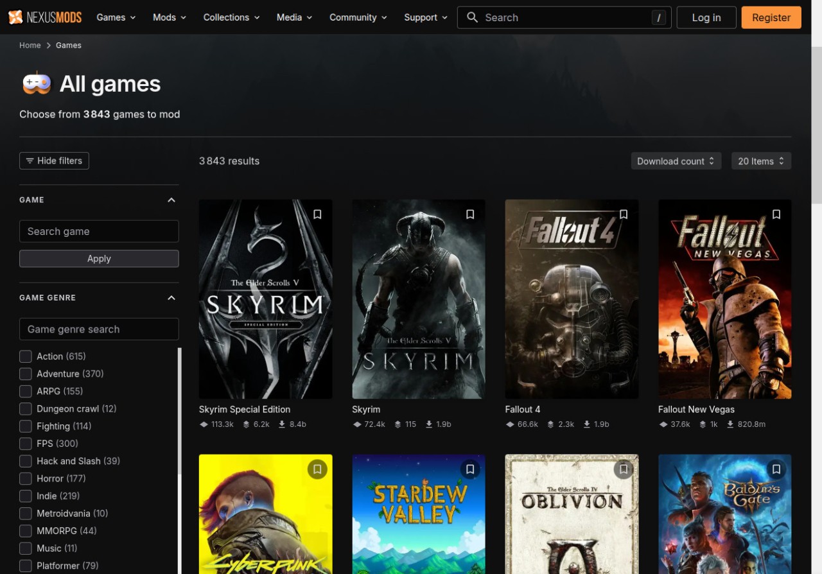Bookmark the Baldur's Gate tile
Image resolution: width=822 pixels, height=574 pixels.
click(776, 469)
